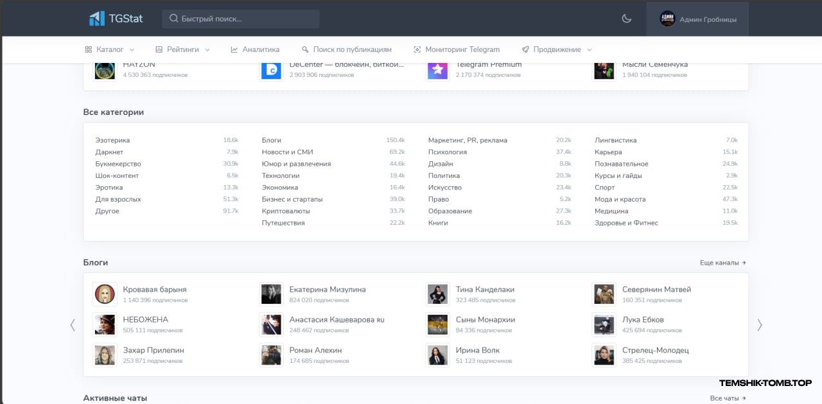Open the Юмор и развлечения category
Viewport: 822px width, 404px height.
tap(297, 164)
